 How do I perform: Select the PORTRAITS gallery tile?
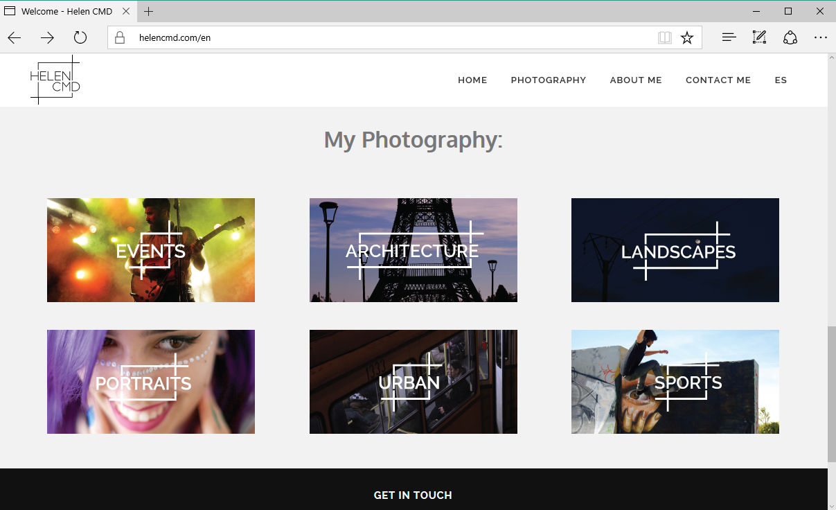pyautogui.click(x=151, y=382)
